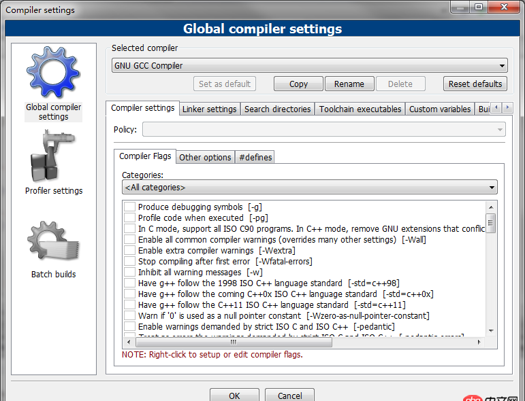Image resolution: width=525 pixels, height=401 pixels.
Task: Check Warn if '0' used as null pointer
Action: tap(129, 315)
